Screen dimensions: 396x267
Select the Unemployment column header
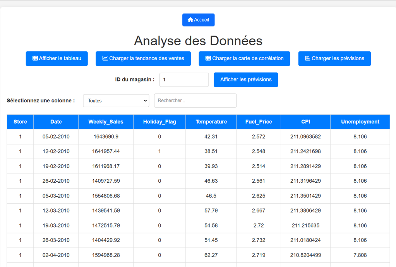[x=360, y=122]
